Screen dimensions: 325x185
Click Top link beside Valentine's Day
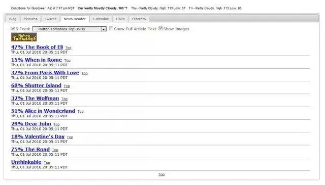pyautogui.click(x=70, y=137)
